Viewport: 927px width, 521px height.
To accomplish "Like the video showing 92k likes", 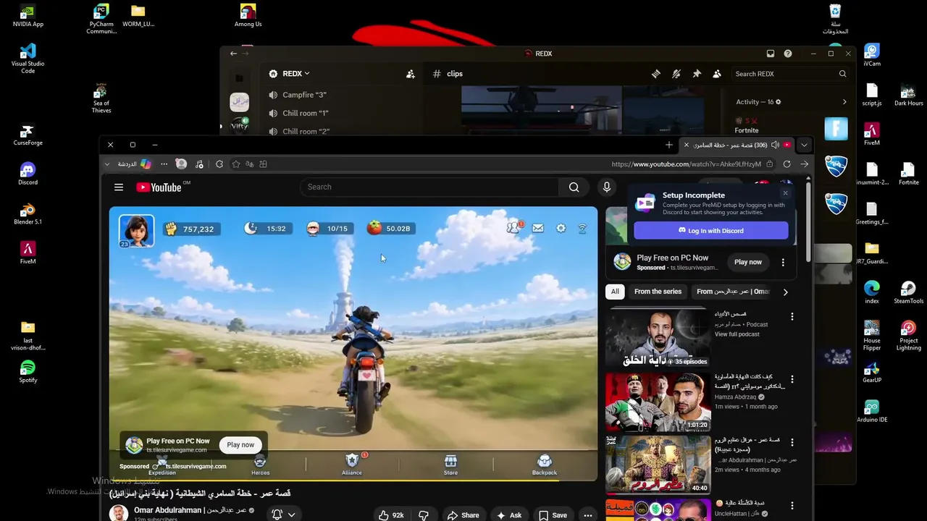I will pos(391,515).
